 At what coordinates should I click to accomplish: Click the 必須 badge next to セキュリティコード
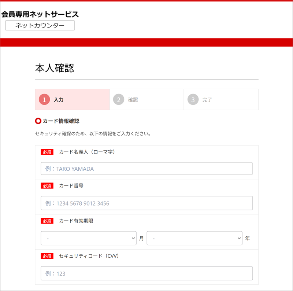47,256
